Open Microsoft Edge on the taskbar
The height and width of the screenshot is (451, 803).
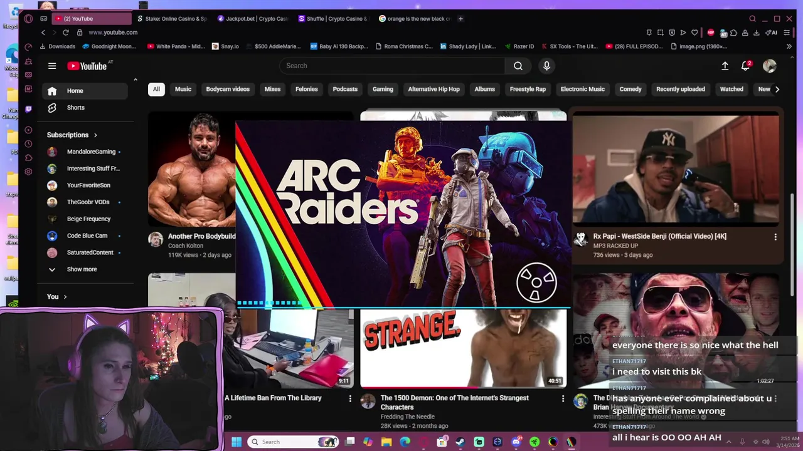[x=405, y=442]
